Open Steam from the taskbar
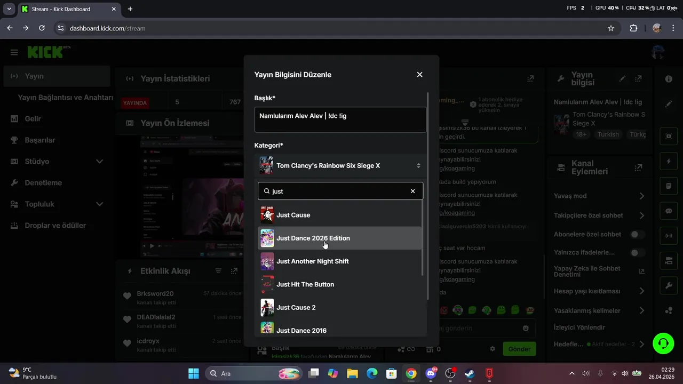 click(x=470, y=373)
